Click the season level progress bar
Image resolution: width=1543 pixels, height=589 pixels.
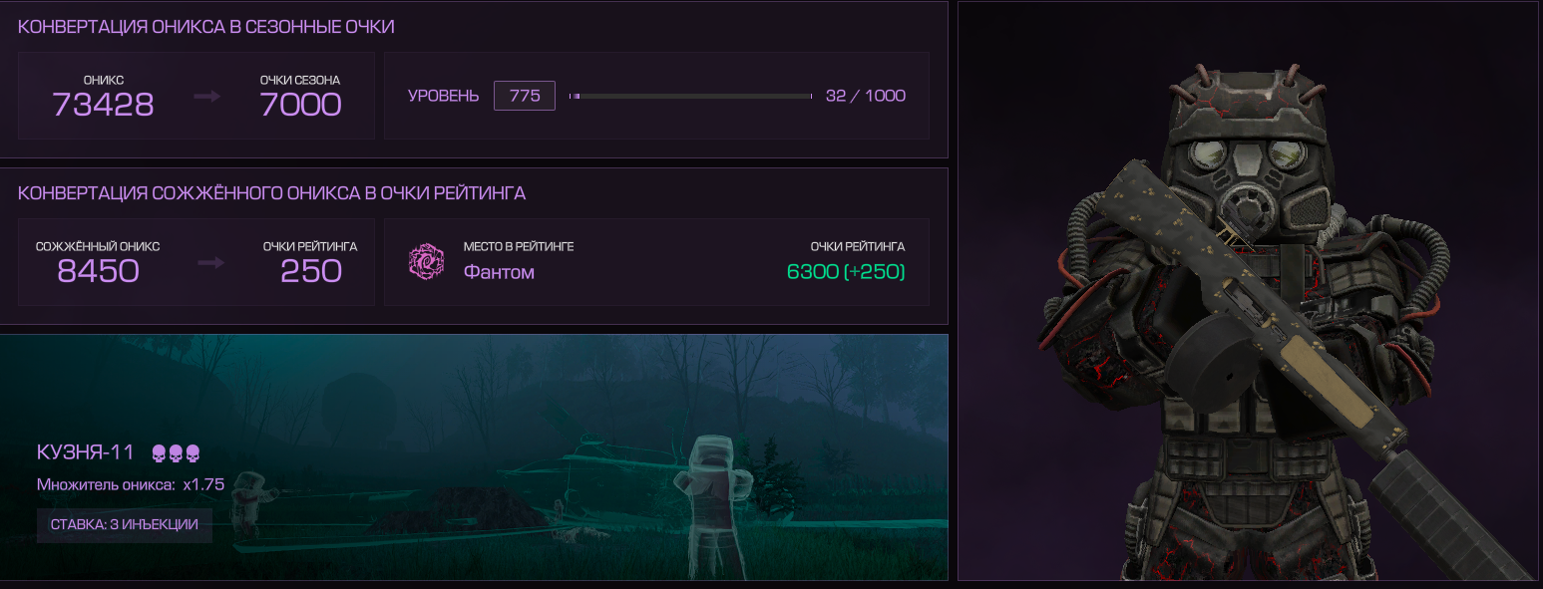pos(690,97)
